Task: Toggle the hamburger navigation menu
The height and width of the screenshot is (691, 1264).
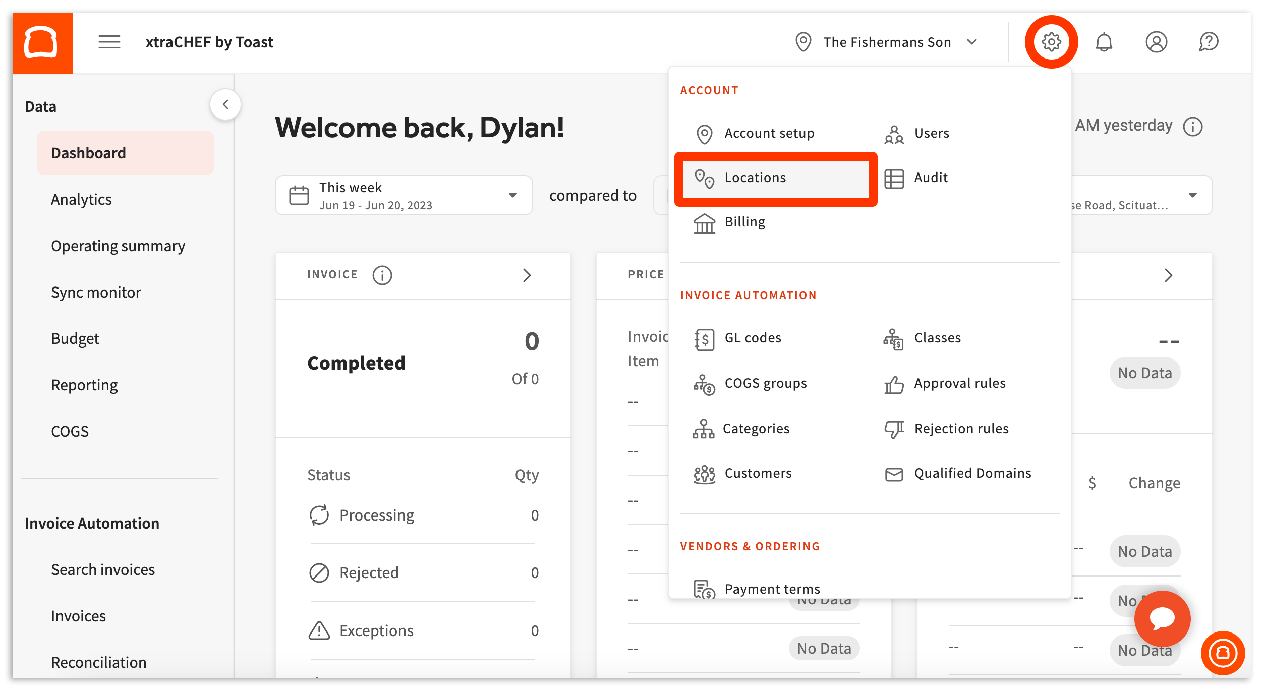Action: click(109, 42)
